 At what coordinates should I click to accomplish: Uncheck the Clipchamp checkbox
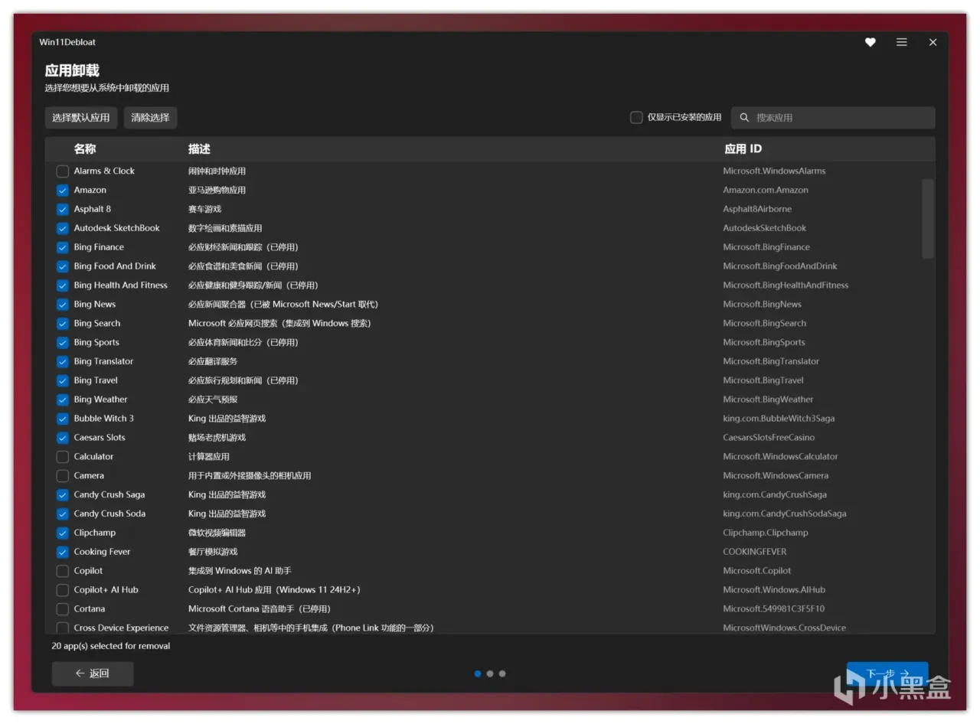(x=63, y=533)
